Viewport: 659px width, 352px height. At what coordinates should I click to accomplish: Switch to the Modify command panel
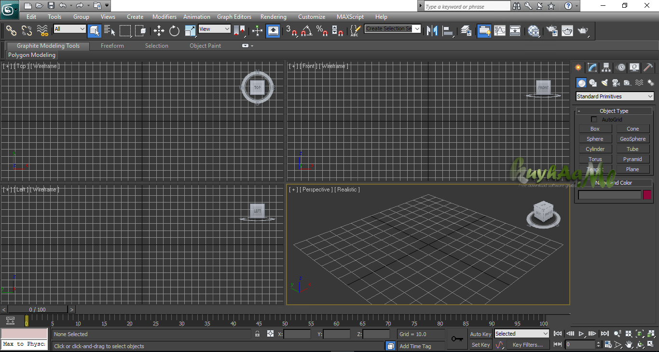click(592, 68)
